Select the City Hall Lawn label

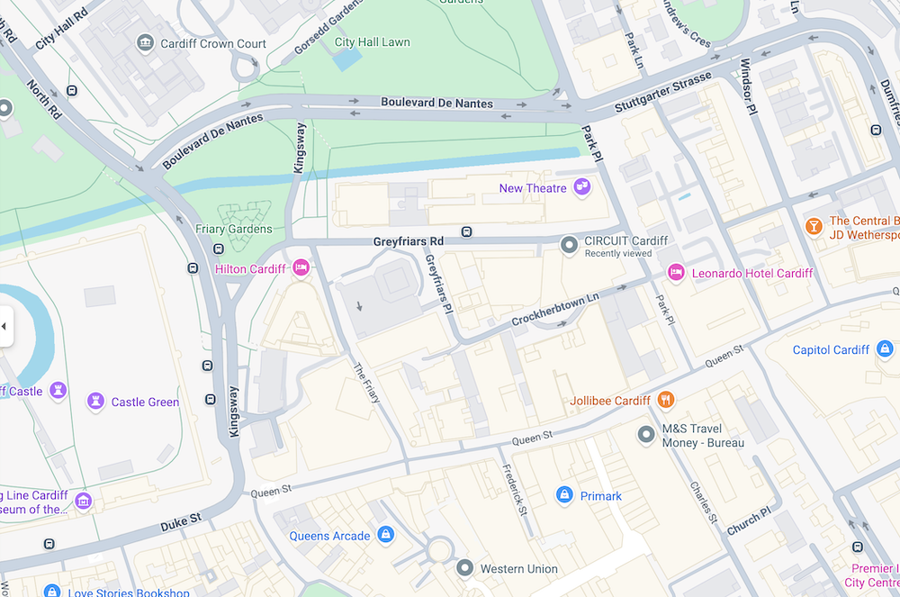pyautogui.click(x=373, y=42)
